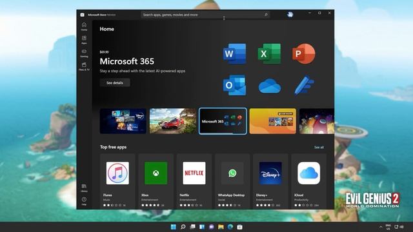Open Films & TV section in sidebar
Image resolution: width=413 pixels, height=232 pixels.
click(84, 66)
